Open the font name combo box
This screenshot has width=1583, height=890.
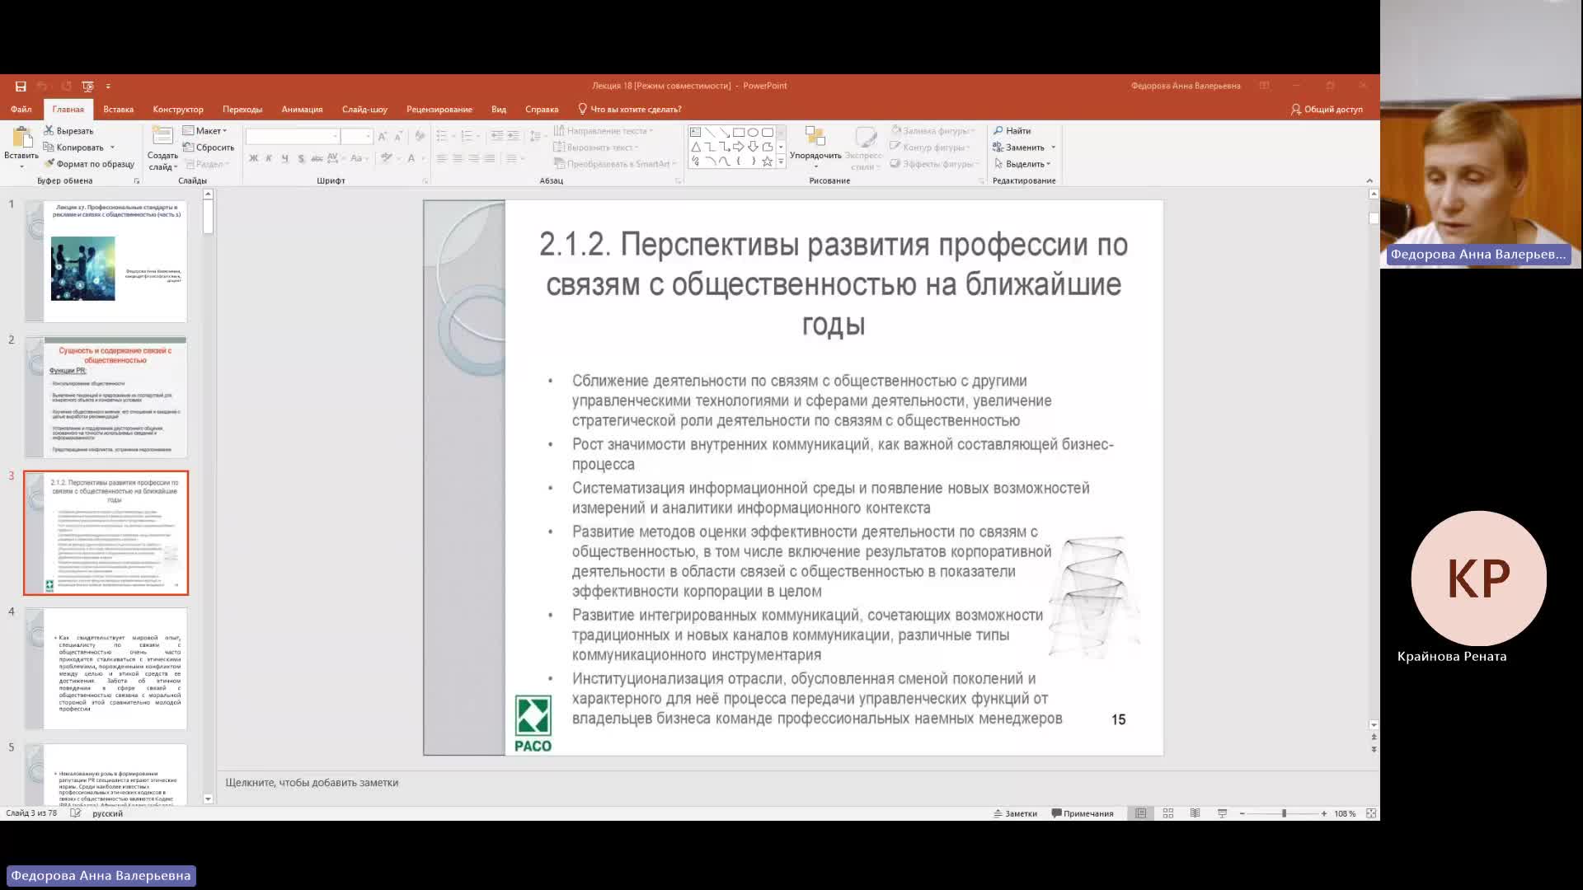coord(293,136)
